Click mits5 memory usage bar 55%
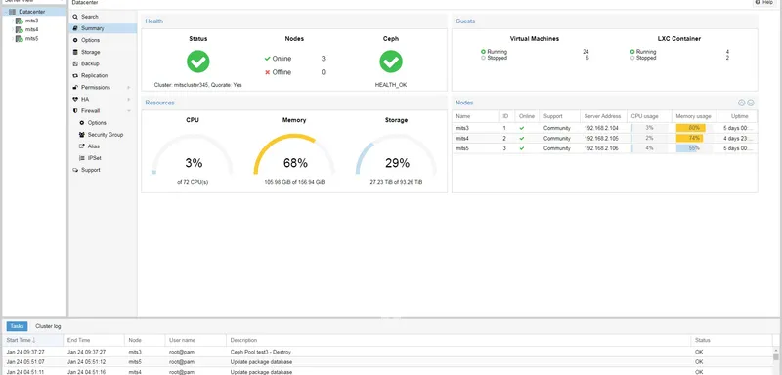This screenshot has height=375, width=782. pos(694,148)
